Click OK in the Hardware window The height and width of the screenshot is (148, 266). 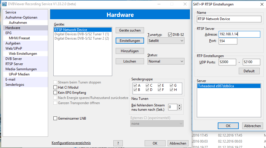155,143
